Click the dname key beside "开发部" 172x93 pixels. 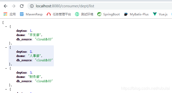pos(21,35)
